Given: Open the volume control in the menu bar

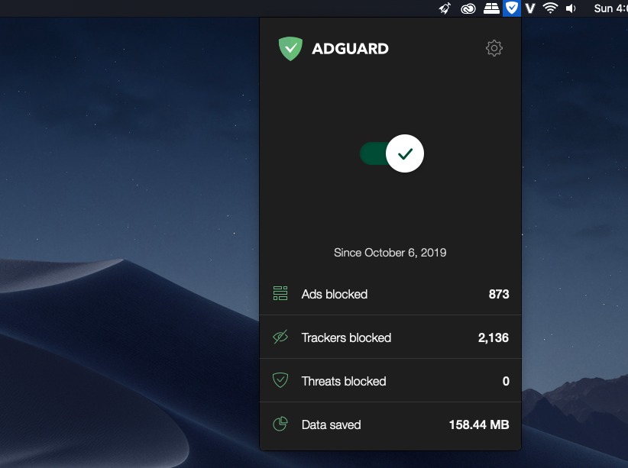Looking at the screenshot, I should point(571,8).
